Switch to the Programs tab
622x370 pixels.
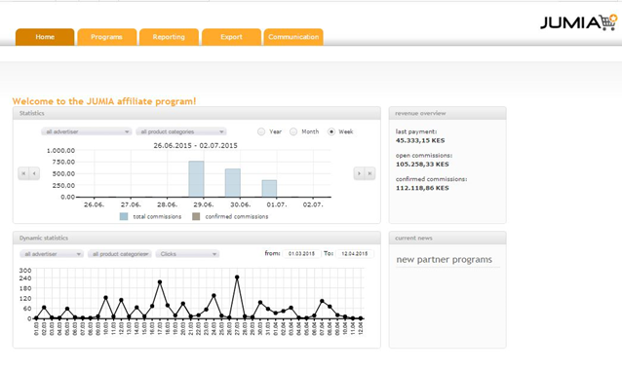point(106,37)
